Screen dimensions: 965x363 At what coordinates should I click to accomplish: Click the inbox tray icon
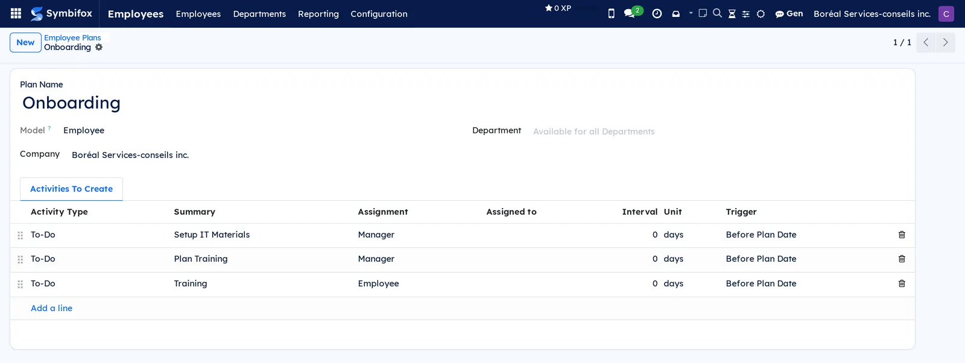[675, 13]
